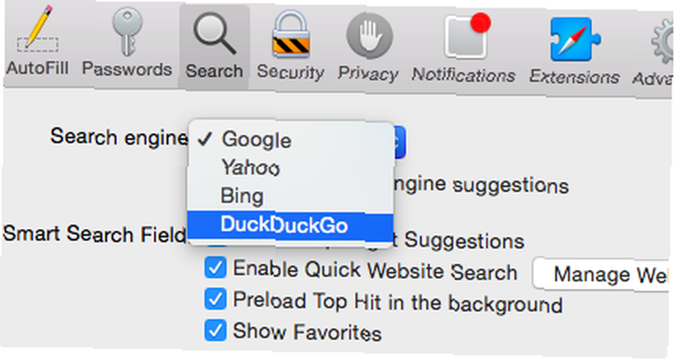The image size is (675, 360).
Task: Click the Privacy tab label text
Action: (x=368, y=74)
